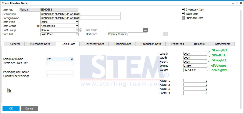Open the Item Group link arrow
Screen dimensions: 244x114
tap(38, 26)
